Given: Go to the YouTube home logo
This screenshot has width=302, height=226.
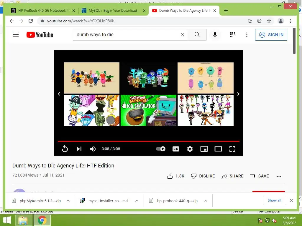Looking at the screenshot, I should [40, 35].
